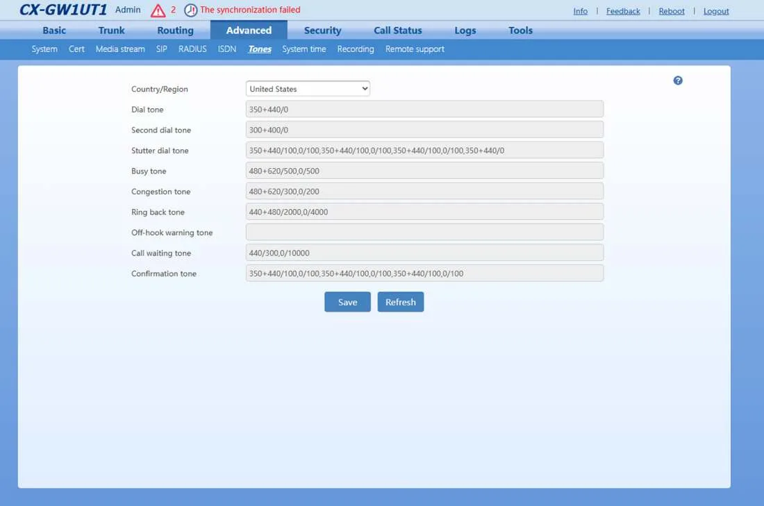Click the Congestion tone field

click(x=424, y=191)
